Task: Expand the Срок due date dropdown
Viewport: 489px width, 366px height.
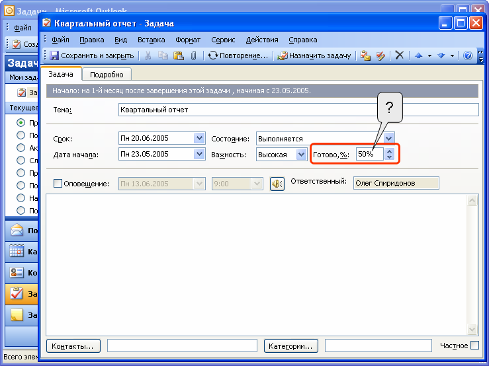Action: (x=199, y=138)
